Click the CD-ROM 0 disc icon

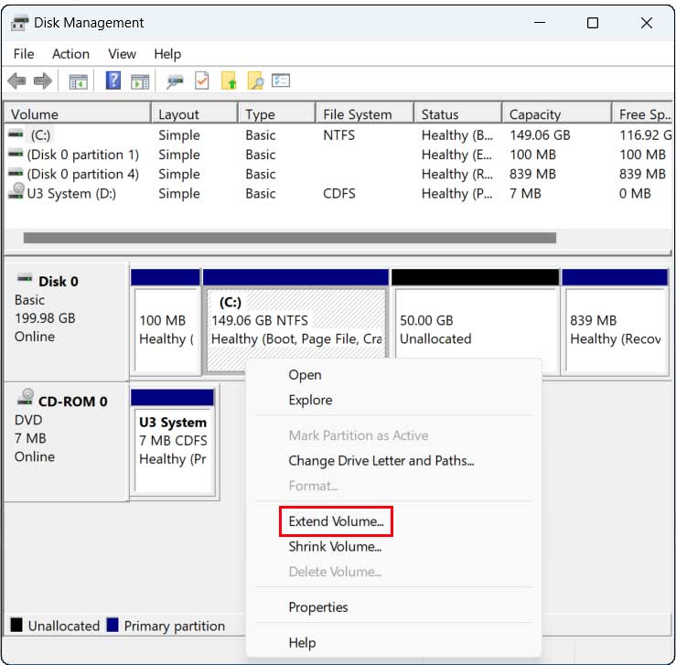click(x=26, y=397)
